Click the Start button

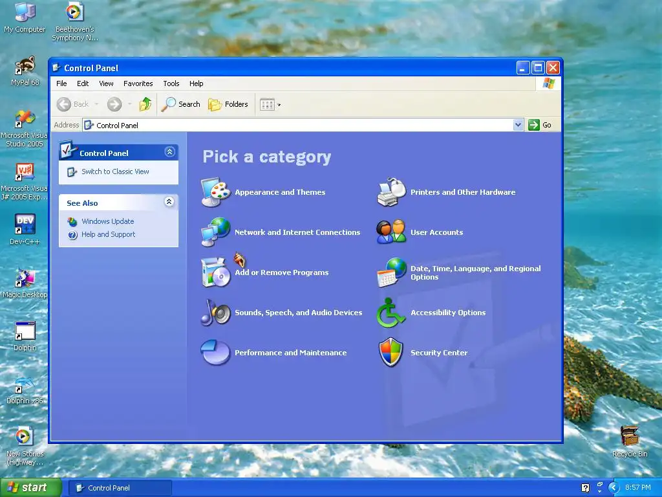click(30, 488)
